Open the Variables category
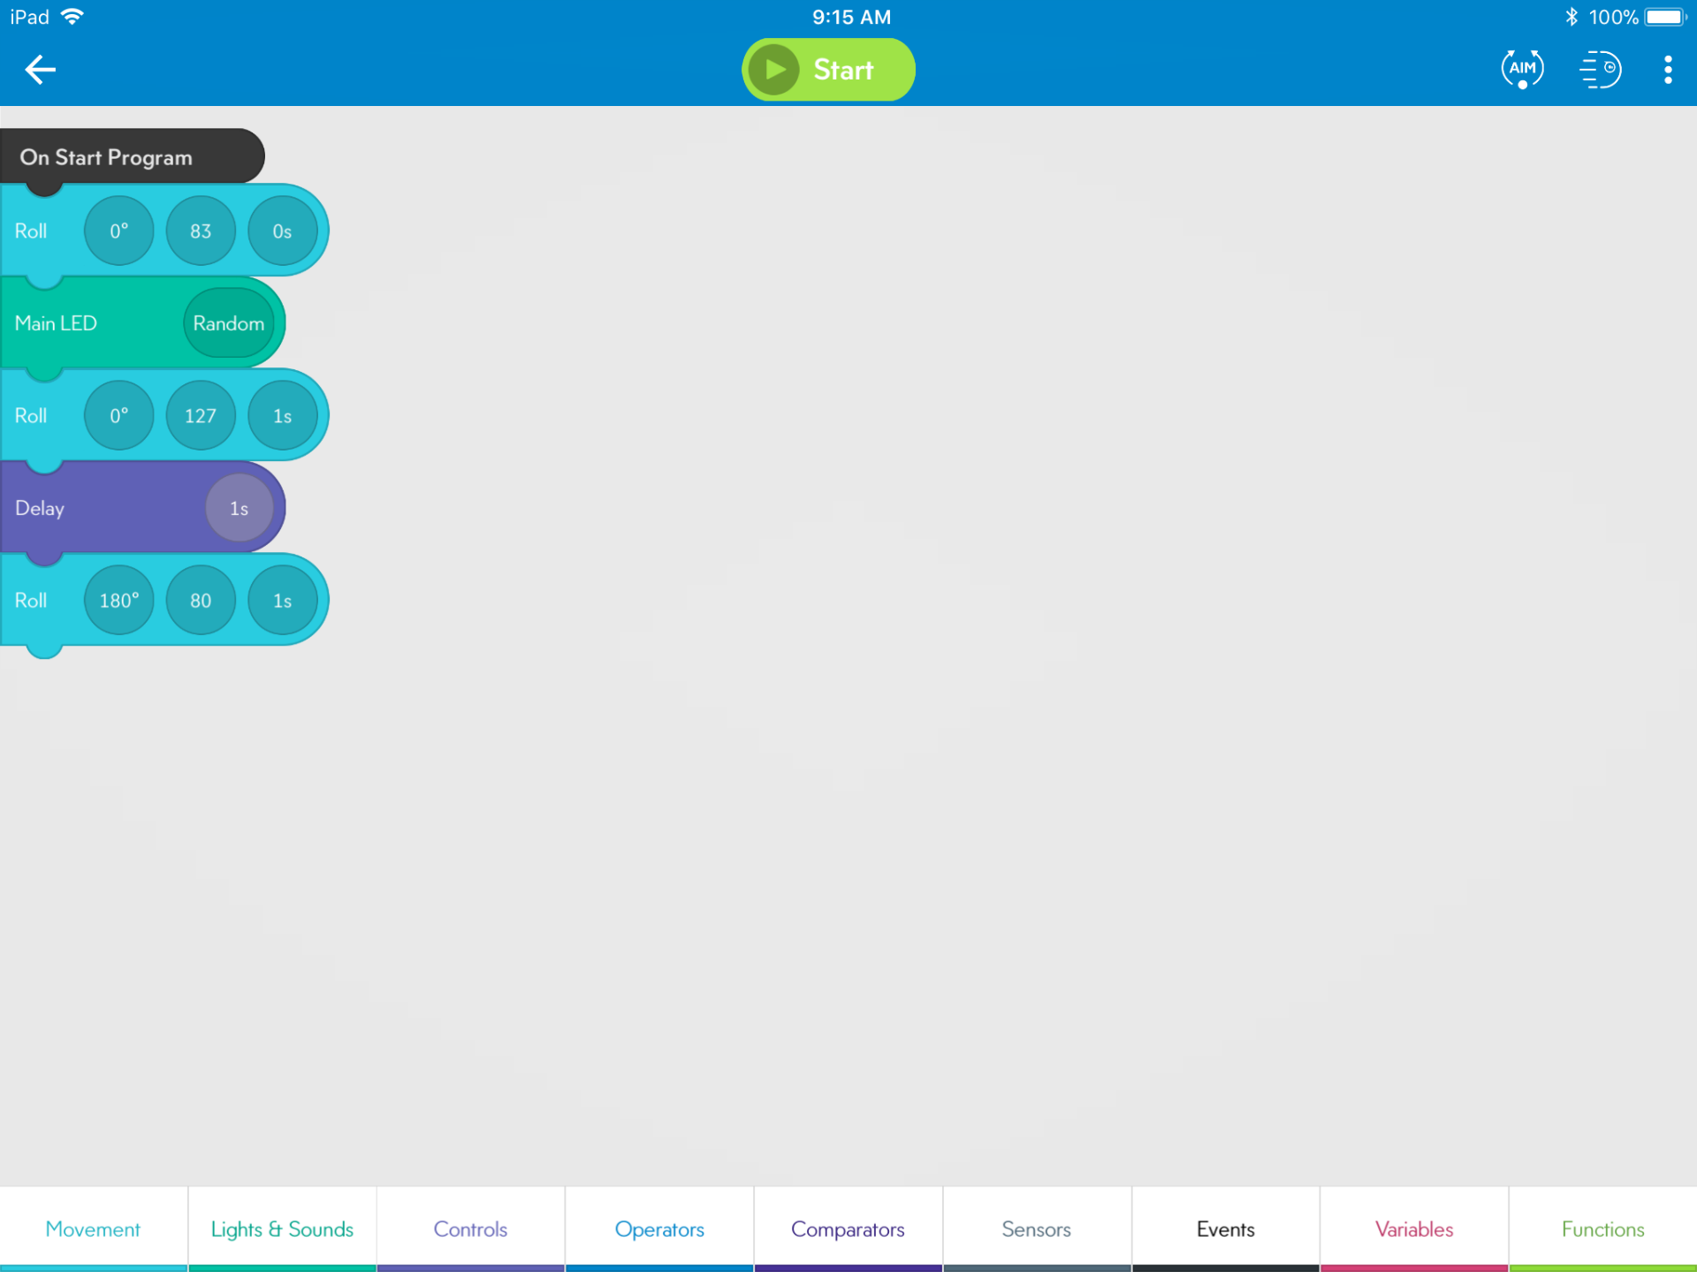1697x1272 pixels. tap(1412, 1230)
